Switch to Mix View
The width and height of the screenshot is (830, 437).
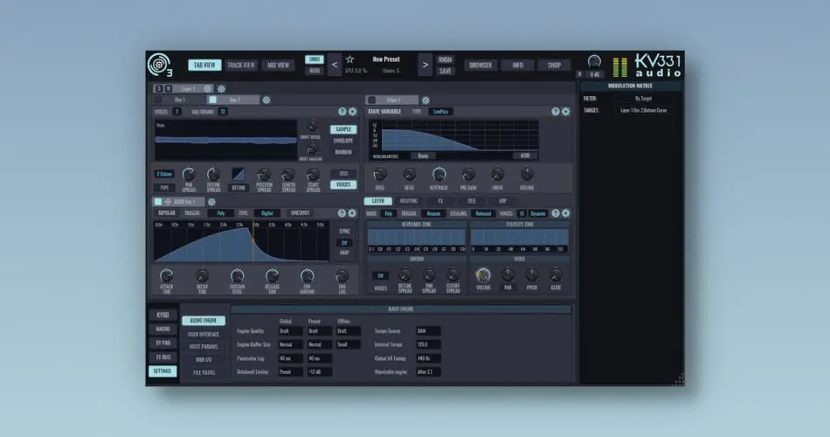[x=279, y=66]
